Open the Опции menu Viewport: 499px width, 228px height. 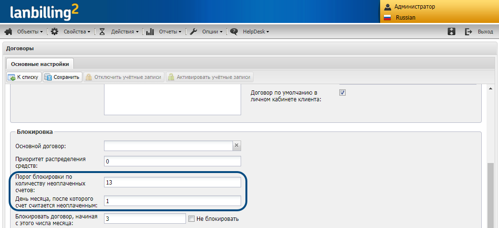tap(212, 32)
